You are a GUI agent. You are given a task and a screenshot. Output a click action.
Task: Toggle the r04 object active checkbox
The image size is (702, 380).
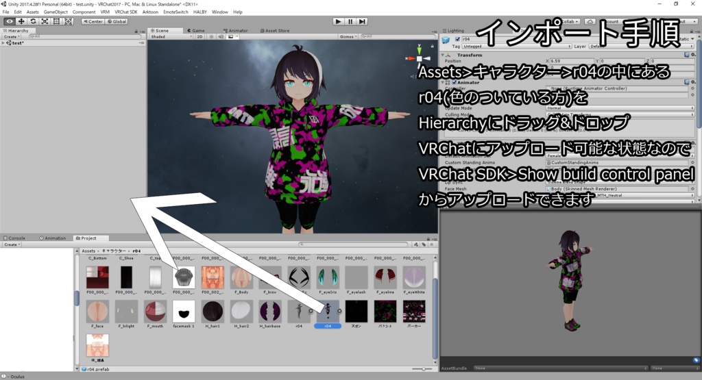pos(457,39)
